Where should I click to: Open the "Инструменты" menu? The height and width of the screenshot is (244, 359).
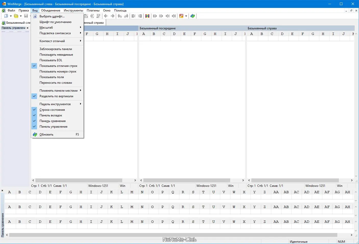pos(73,10)
